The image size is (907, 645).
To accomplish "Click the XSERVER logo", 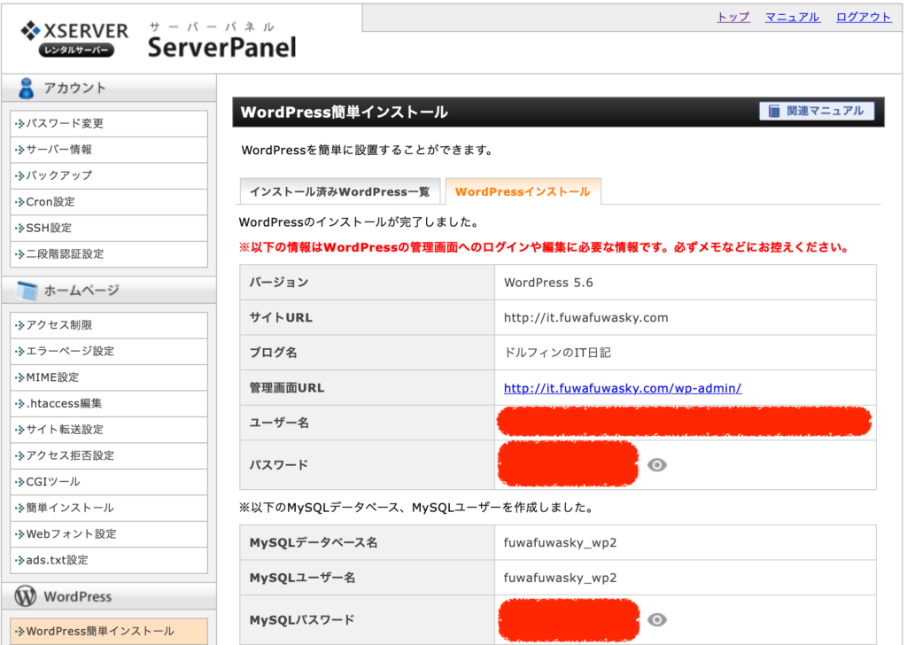I will 74,39.
